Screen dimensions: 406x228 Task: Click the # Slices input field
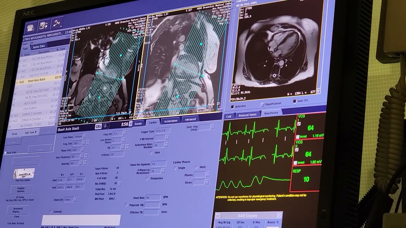point(116,154)
